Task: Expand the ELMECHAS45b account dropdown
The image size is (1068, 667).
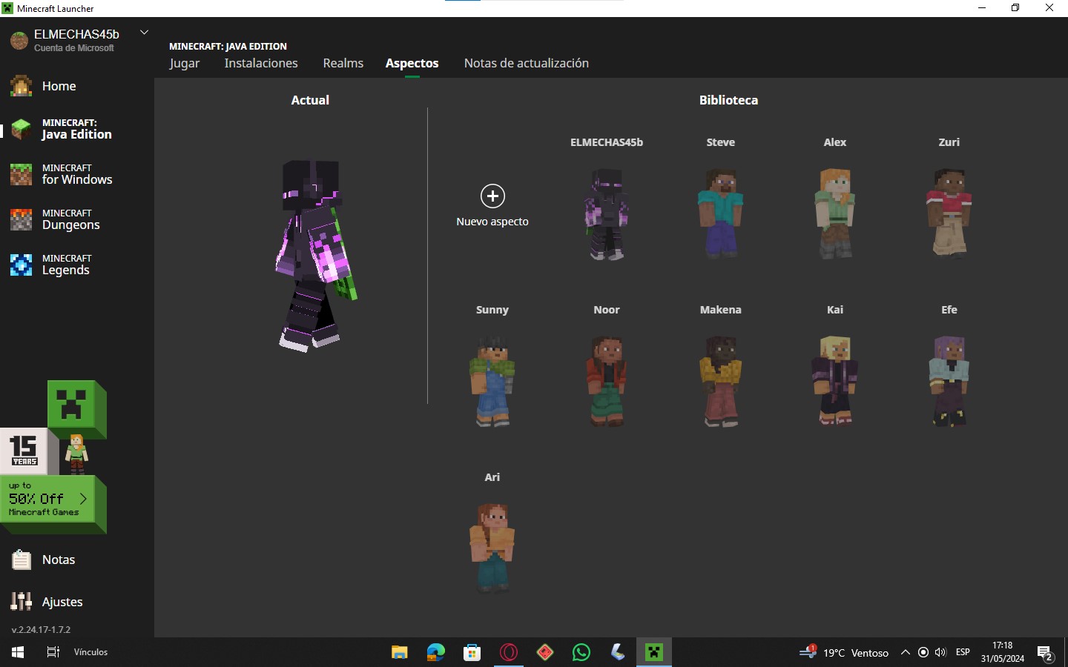Action: 145,33
